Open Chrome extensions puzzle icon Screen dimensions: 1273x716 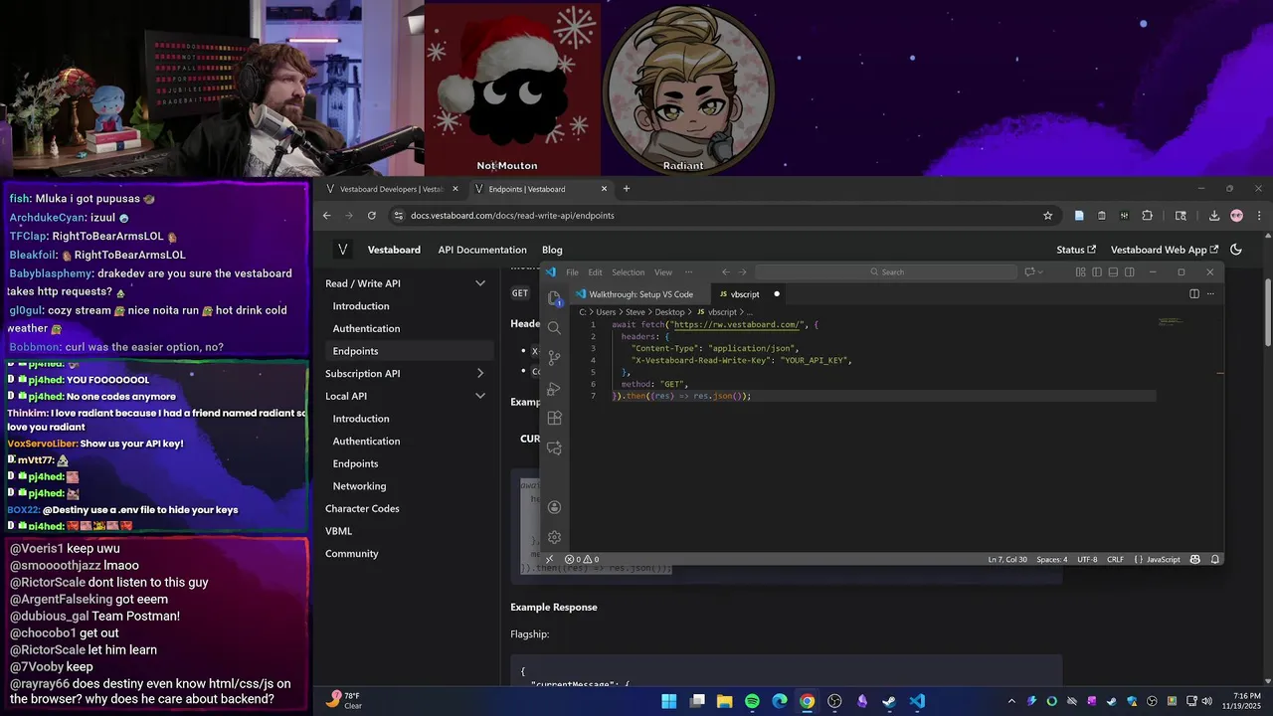click(1147, 215)
